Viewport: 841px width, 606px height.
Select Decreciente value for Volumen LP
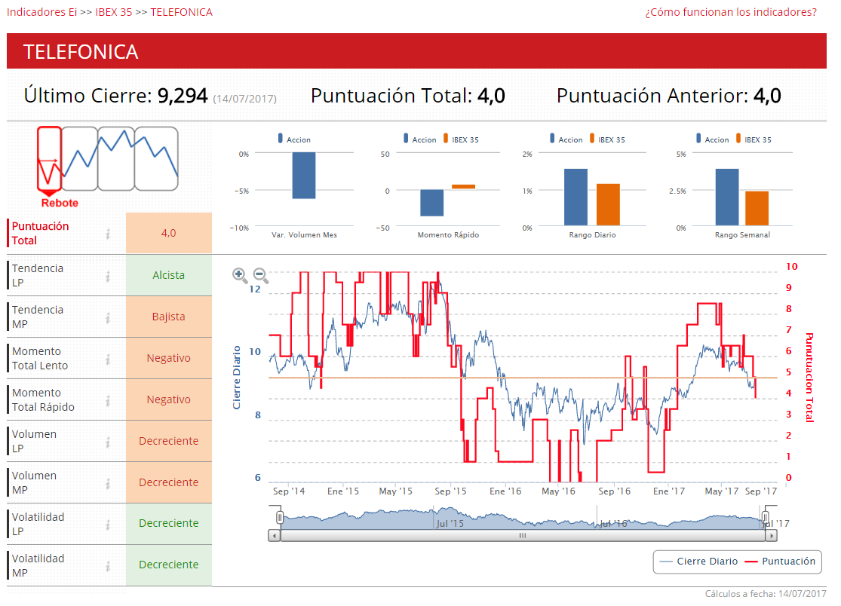click(x=169, y=441)
